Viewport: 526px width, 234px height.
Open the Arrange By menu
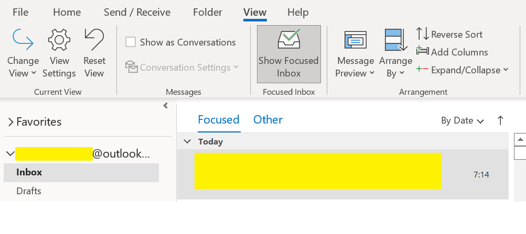coord(395,54)
